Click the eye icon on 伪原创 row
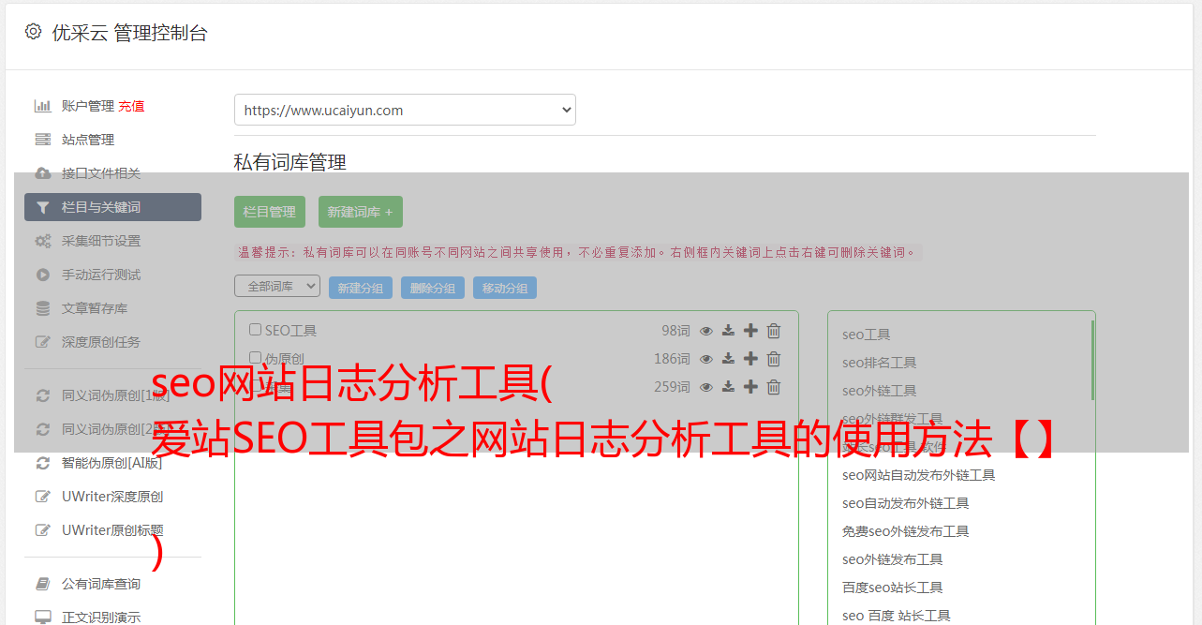Image resolution: width=1202 pixels, height=625 pixels. click(x=706, y=359)
